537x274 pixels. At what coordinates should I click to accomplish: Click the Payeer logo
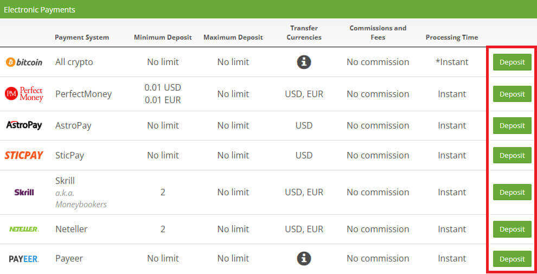click(24, 259)
